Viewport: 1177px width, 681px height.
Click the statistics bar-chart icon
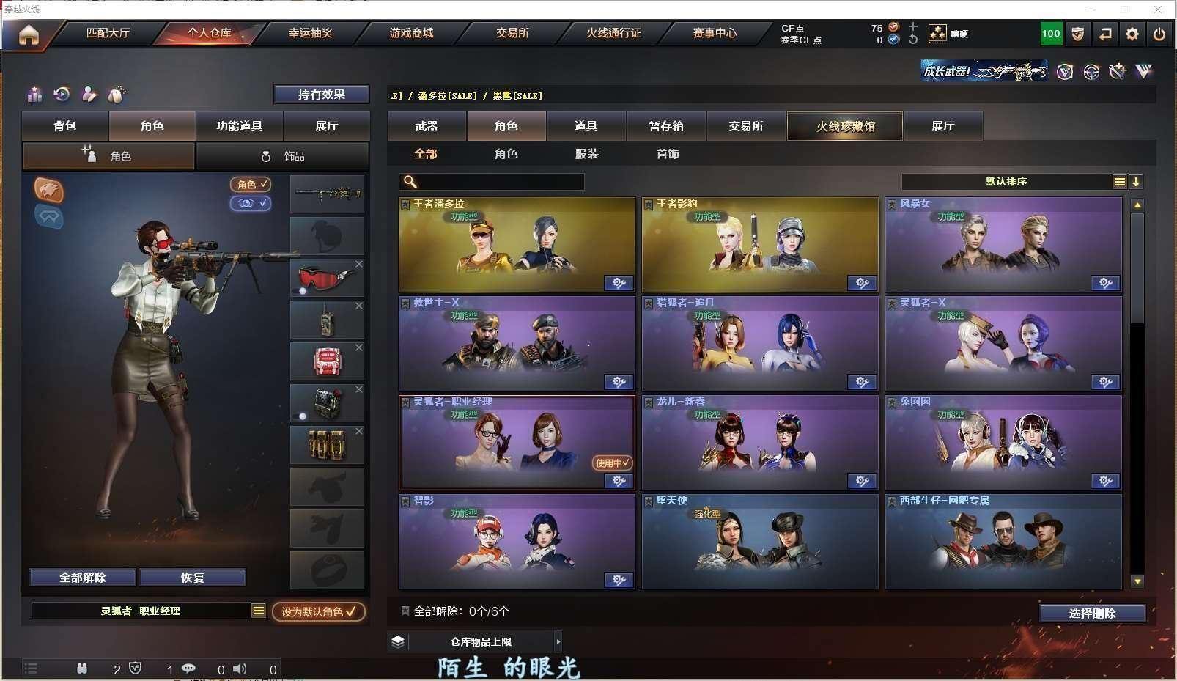[34, 95]
